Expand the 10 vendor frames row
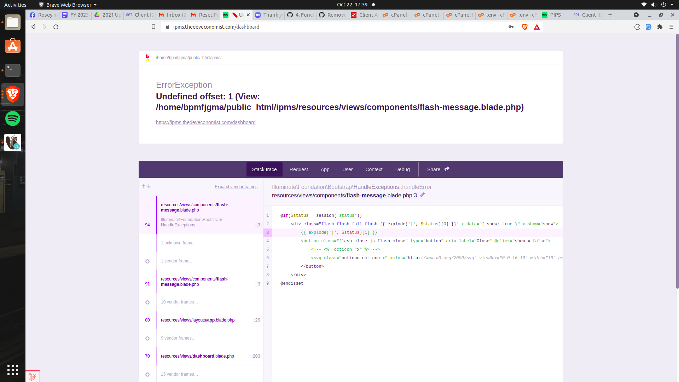 tap(201, 302)
